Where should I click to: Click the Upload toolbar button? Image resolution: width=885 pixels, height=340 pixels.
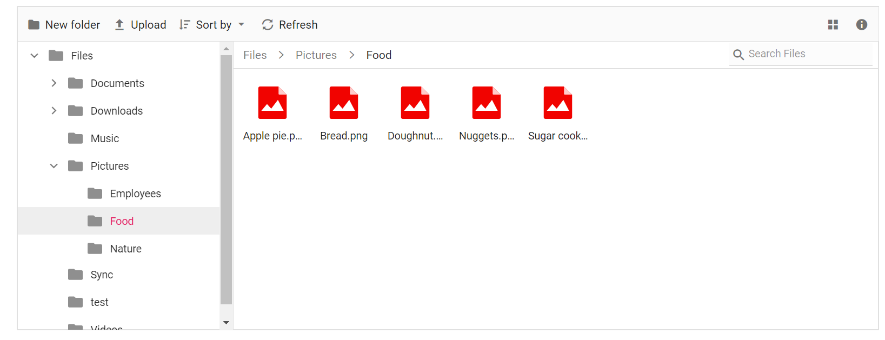click(x=140, y=25)
